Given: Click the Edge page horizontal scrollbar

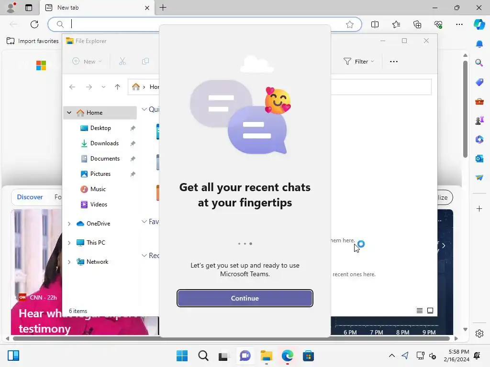Looking at the screenshot, I should click(231, 338).
